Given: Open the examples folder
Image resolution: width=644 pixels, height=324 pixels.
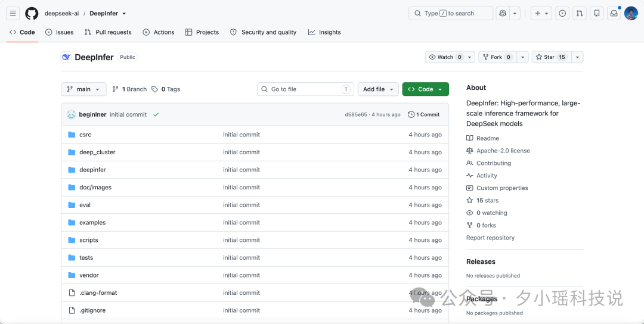Looking at the screenshot, I should click(x=92, y=223).
